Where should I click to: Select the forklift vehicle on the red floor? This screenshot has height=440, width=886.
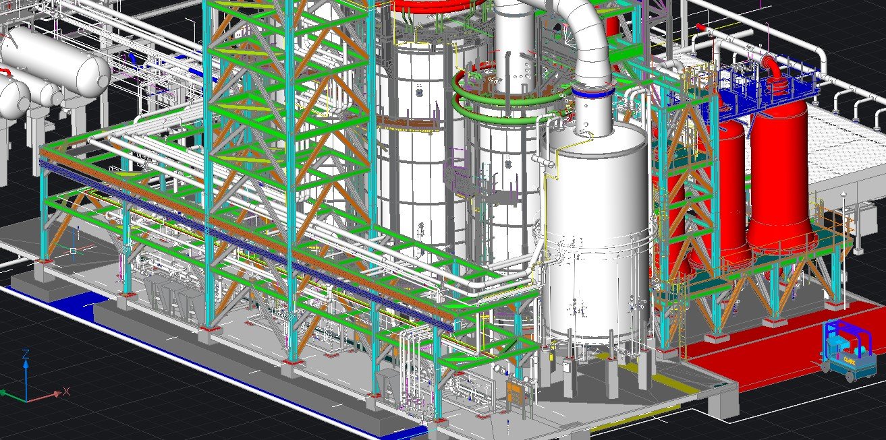tap(845, 350)
